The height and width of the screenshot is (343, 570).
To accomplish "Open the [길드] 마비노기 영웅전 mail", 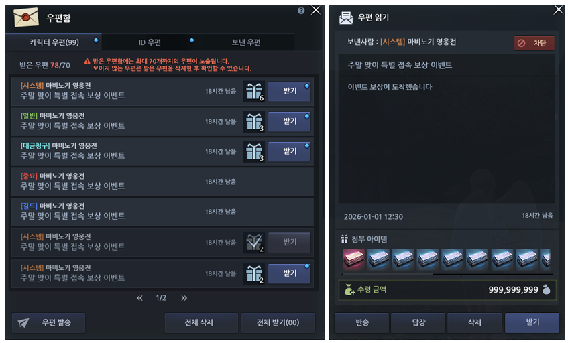I will [x=162, y=212].
